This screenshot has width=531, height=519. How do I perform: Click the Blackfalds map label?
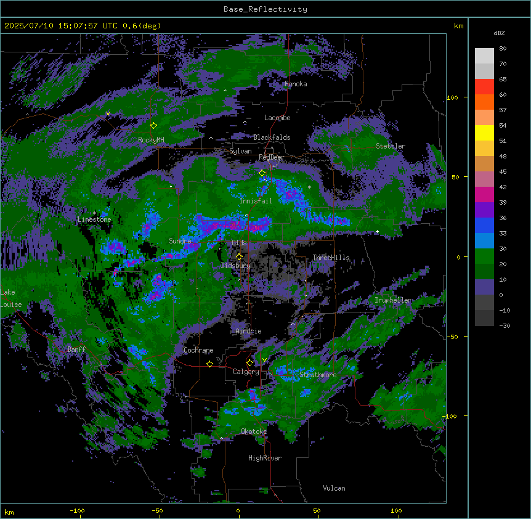[272, 137]
